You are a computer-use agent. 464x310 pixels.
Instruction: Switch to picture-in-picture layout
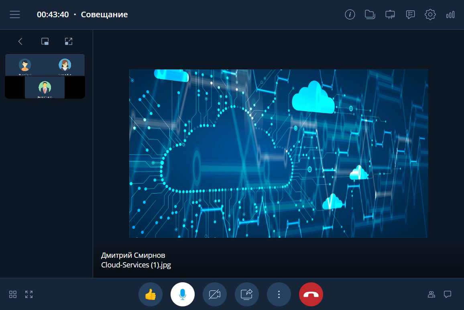click(45, 41)
